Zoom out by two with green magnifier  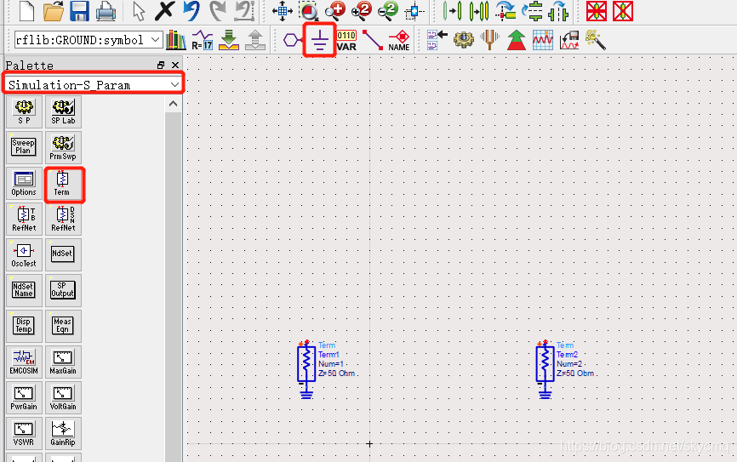pos(388,11)
